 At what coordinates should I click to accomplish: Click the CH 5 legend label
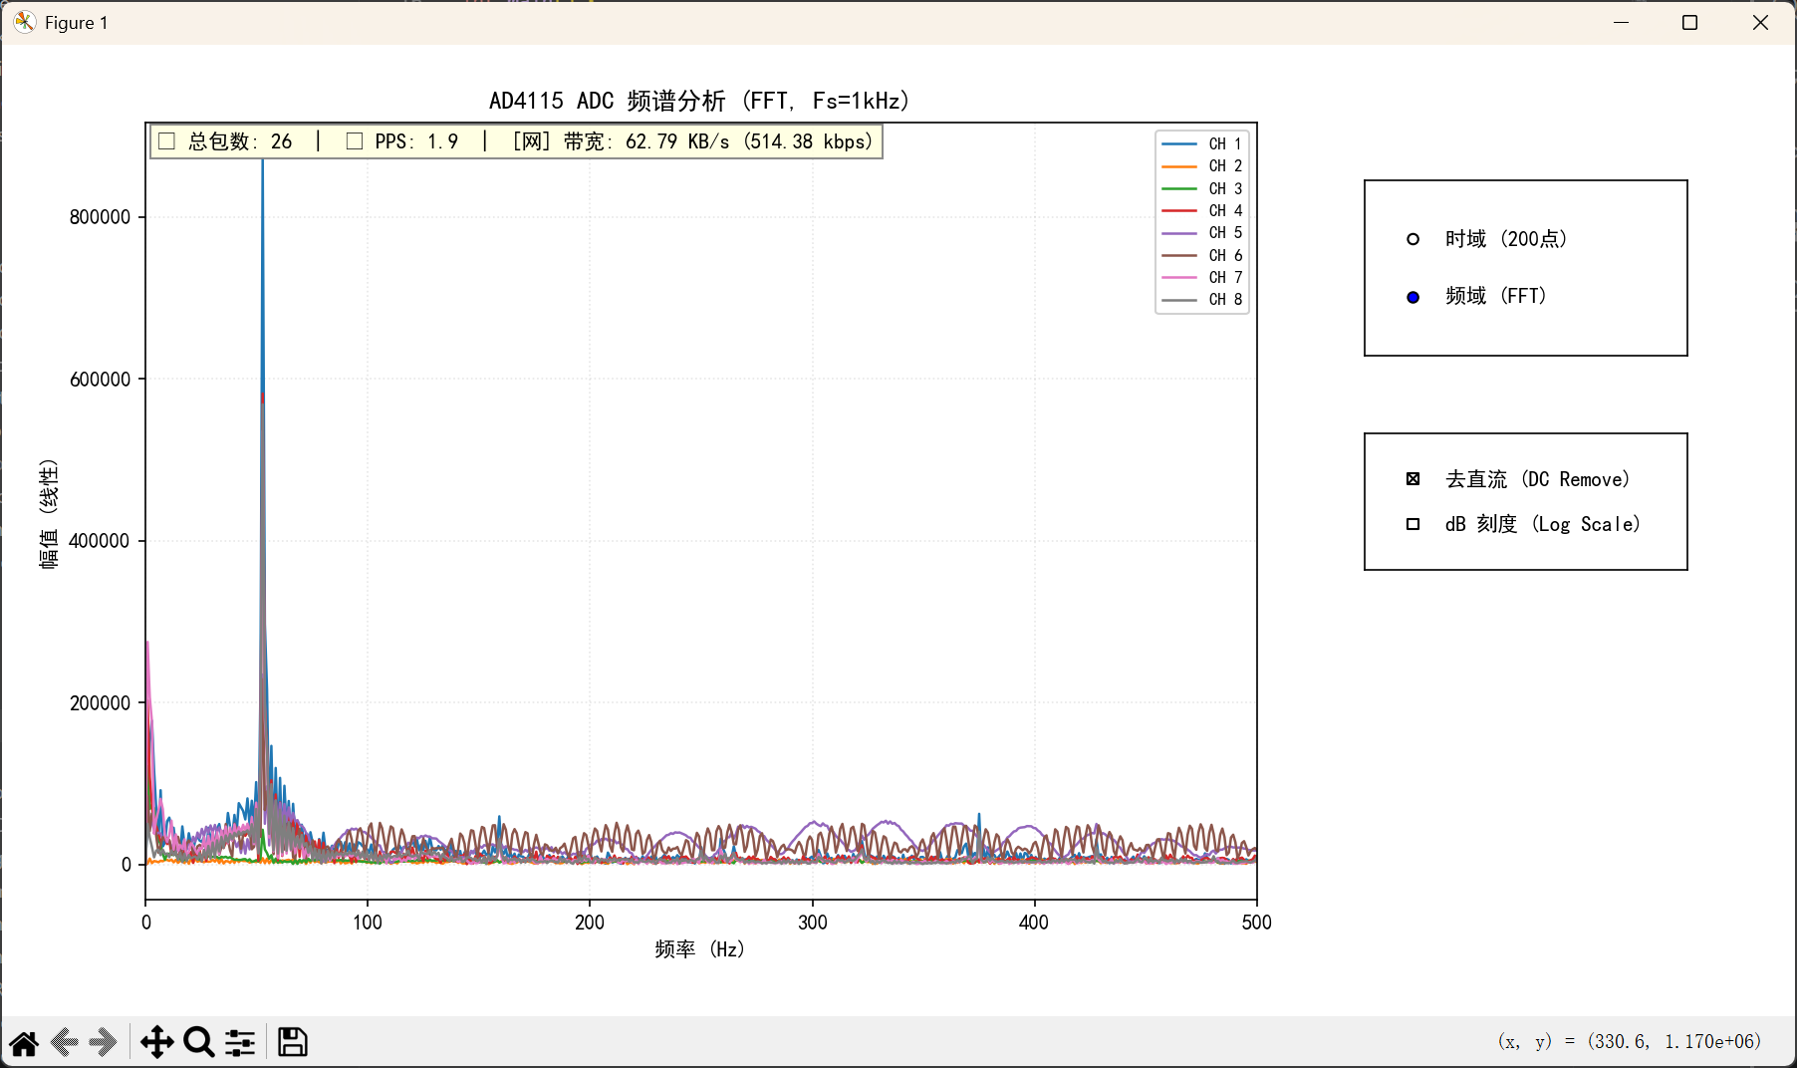(x=1225, y=232)
